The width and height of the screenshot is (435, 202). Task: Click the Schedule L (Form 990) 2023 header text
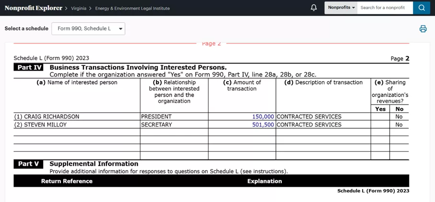point(51,58)
